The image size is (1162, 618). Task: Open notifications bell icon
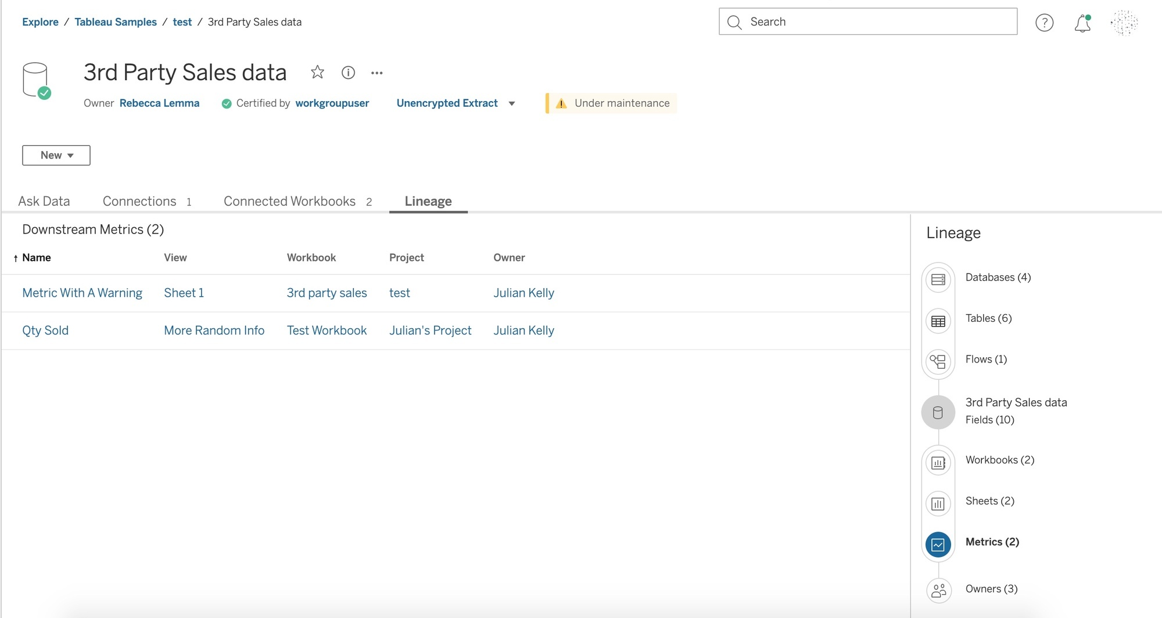[x=1082, y=23]
